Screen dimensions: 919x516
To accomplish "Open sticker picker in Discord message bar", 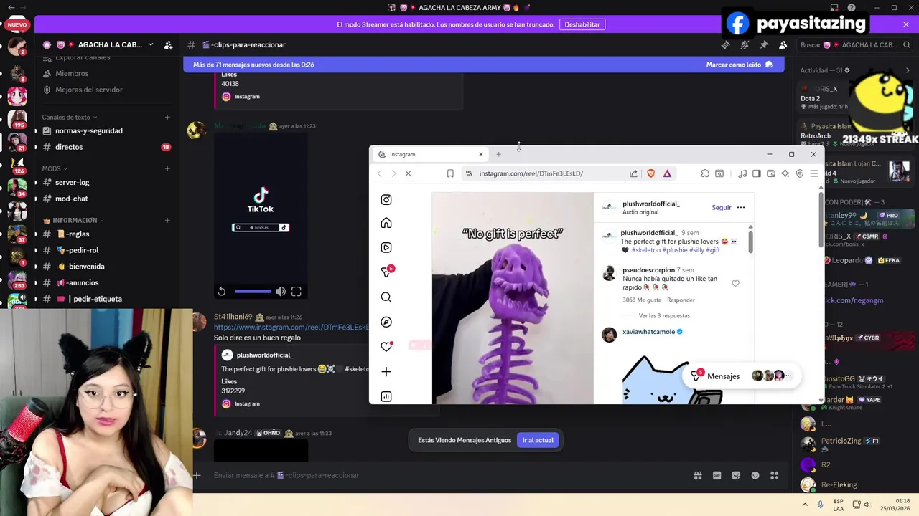I will [736, 475].
